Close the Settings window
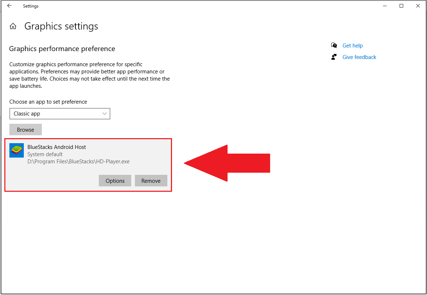 [x=418, y=6]
